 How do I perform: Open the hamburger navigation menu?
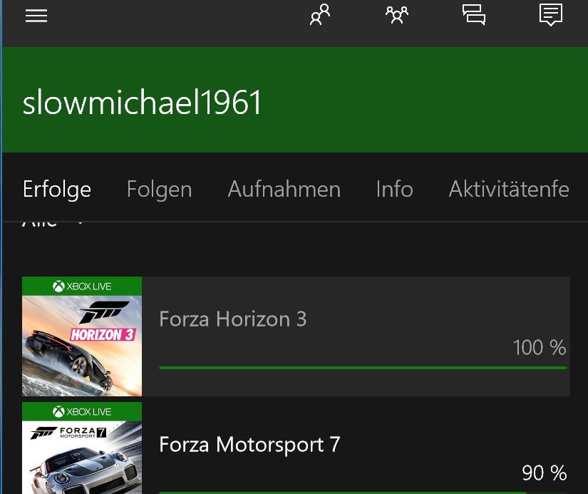pos(36,16)
